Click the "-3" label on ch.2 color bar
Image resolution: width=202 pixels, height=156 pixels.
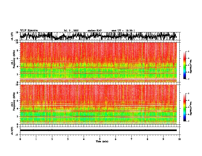(x=188, y=94)
